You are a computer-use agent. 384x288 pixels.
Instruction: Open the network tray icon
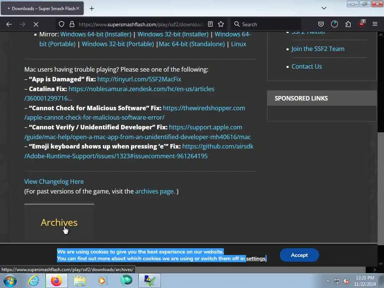coord(337,281)
